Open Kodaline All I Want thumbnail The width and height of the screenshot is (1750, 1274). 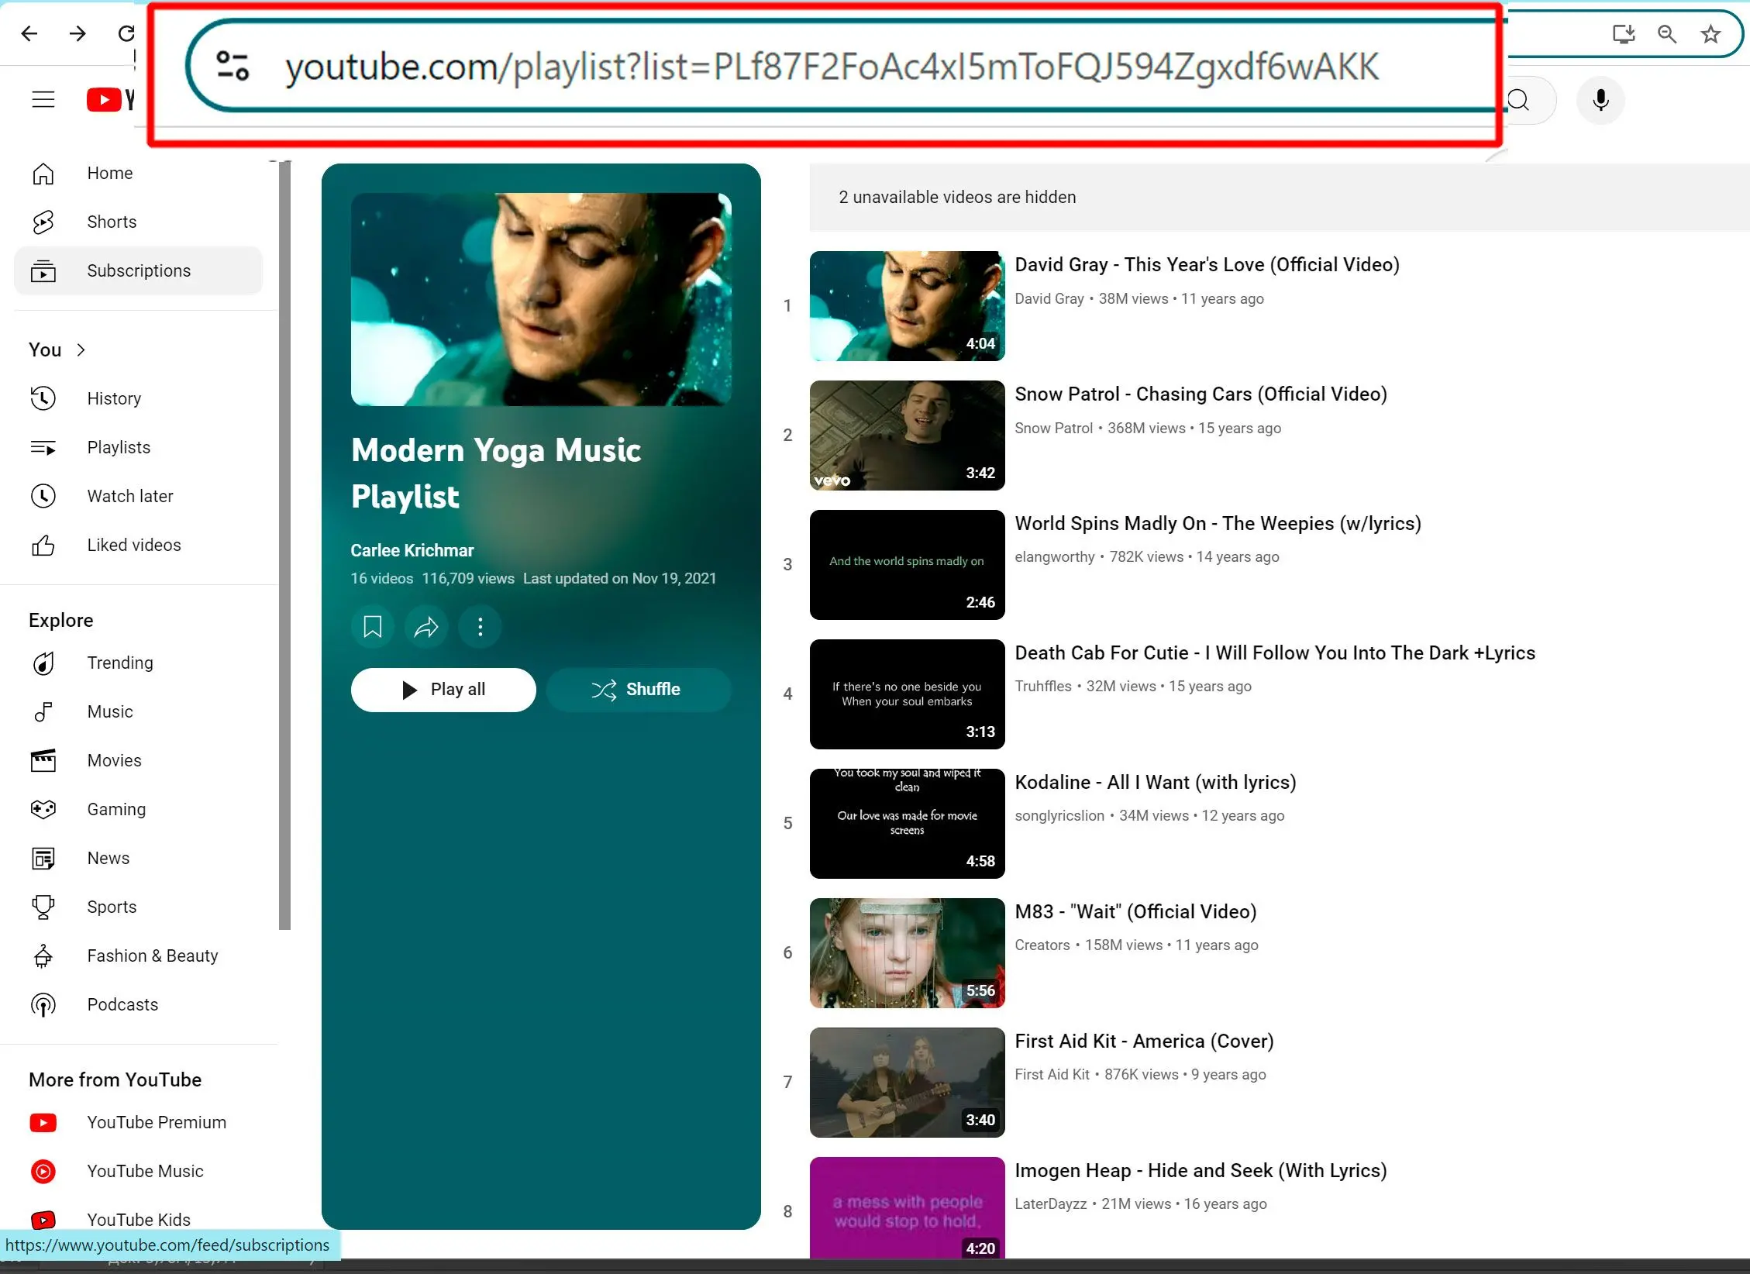click(x=907, y=824)
